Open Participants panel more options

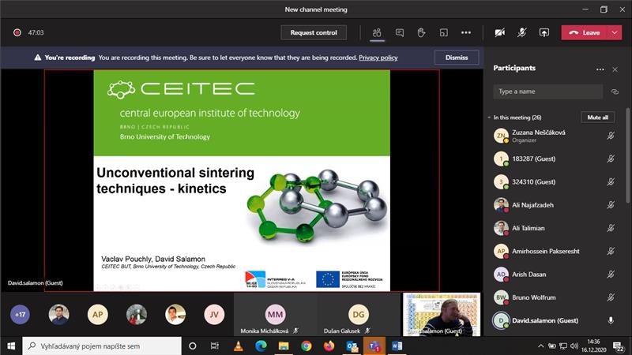click(600, 69)
